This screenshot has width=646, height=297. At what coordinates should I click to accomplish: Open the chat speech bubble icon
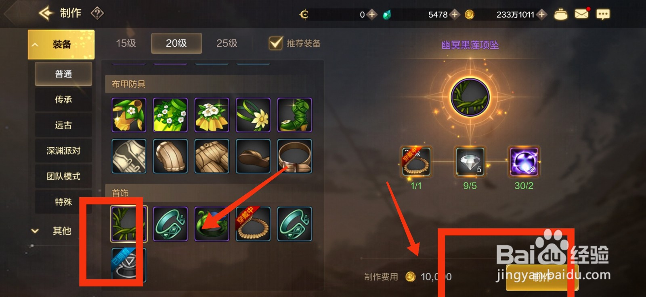coord(603,14)
